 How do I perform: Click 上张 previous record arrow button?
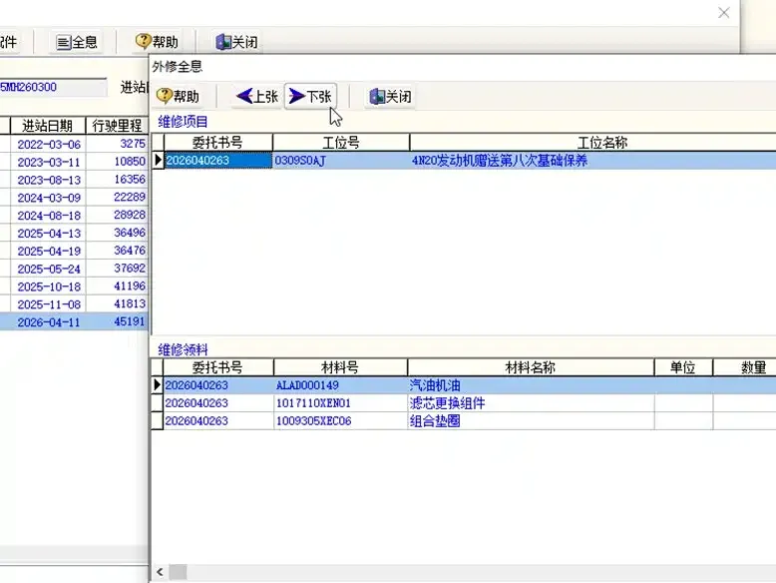pos(257,96)
